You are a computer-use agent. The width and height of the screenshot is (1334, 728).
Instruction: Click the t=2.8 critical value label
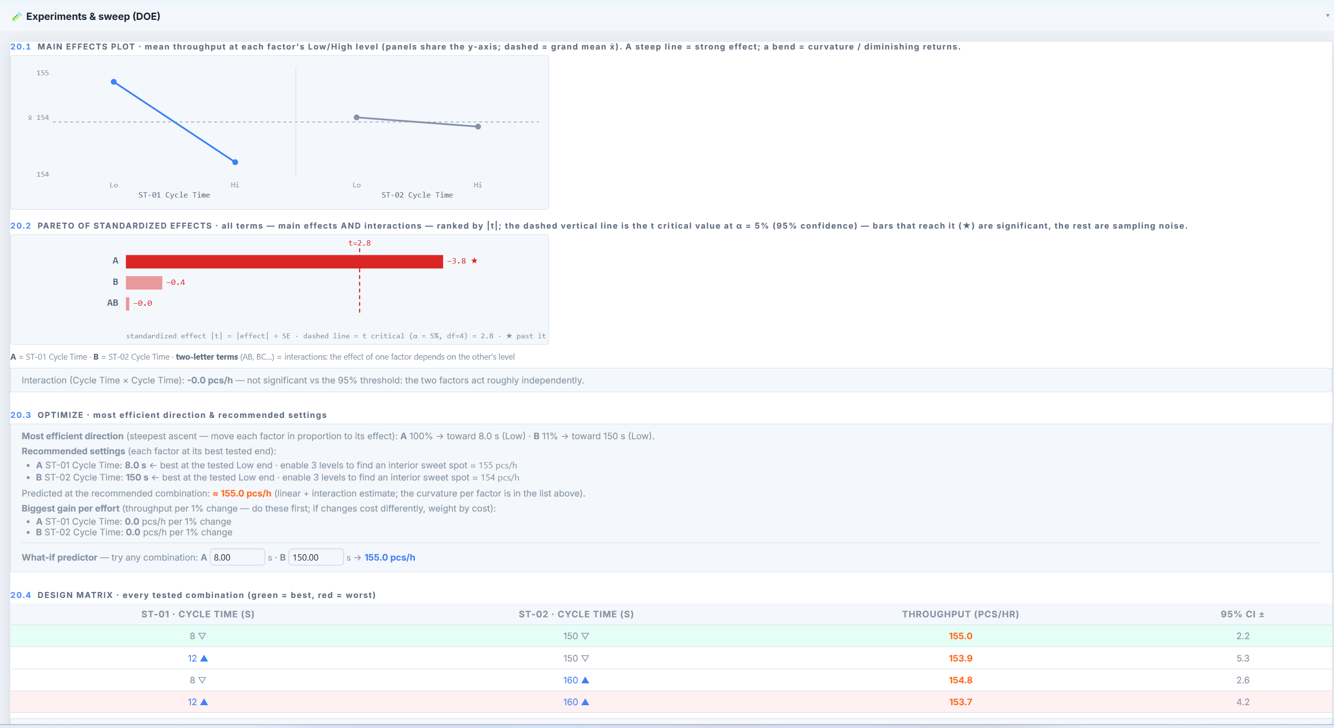[359, 243]
